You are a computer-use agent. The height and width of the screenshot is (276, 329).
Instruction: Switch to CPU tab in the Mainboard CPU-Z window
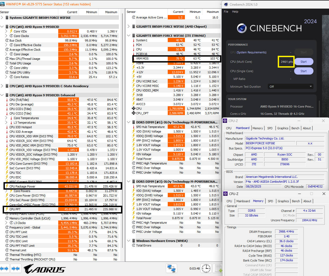click(229, 128)
